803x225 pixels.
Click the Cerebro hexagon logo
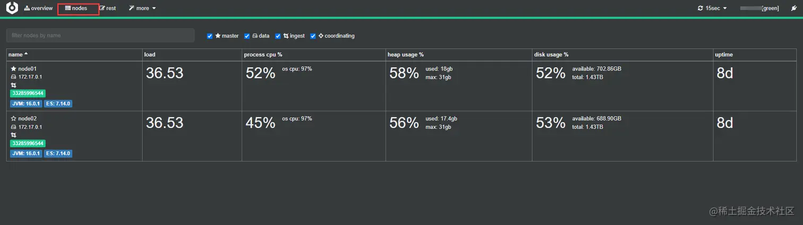[12, 8]
